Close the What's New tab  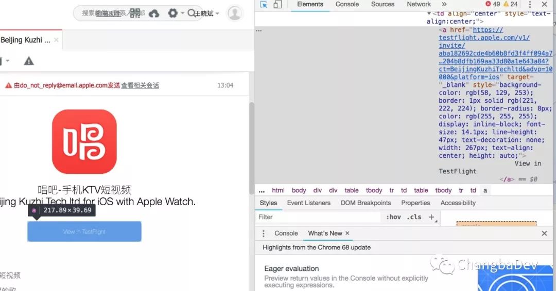coord(347,233)
